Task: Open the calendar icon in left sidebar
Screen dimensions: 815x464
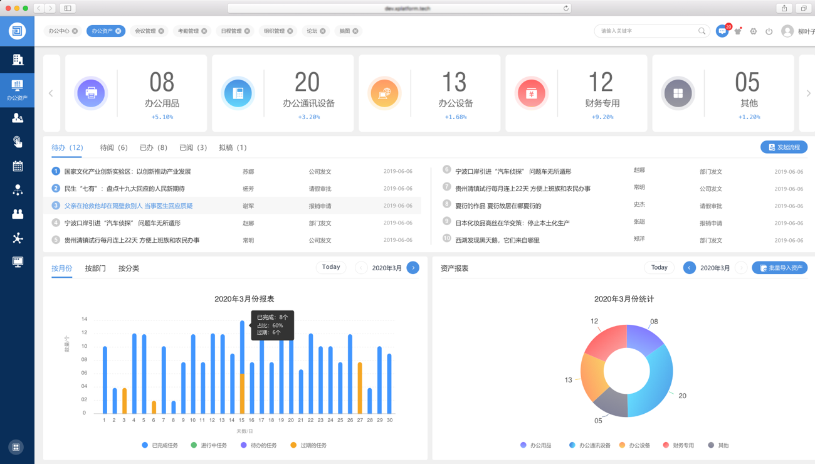Action: tap(18, 166)
